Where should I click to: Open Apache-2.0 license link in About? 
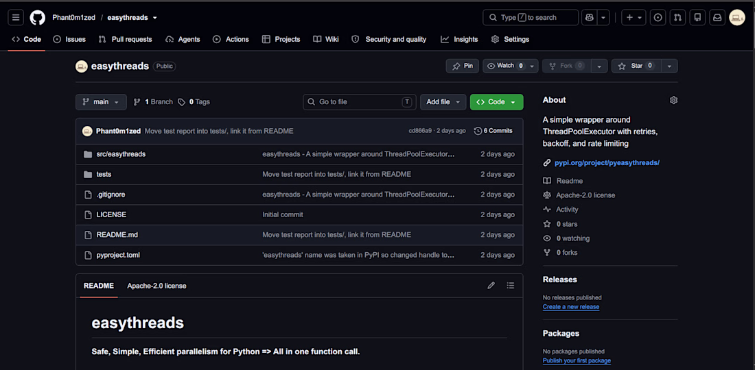coord(585,195)
